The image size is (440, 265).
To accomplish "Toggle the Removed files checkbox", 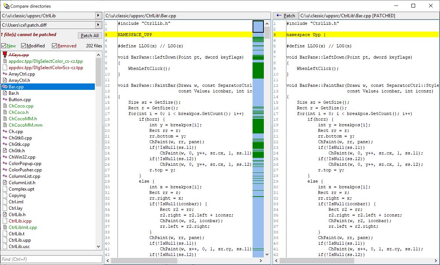I will 55,46.
